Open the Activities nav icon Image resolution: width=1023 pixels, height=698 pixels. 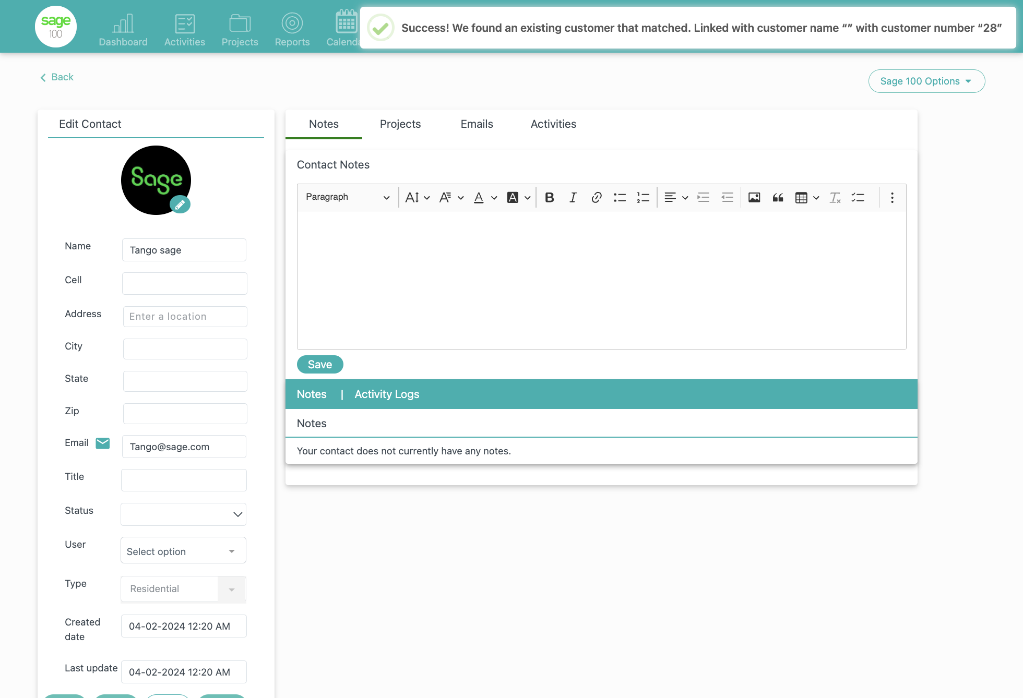point(185,30)
